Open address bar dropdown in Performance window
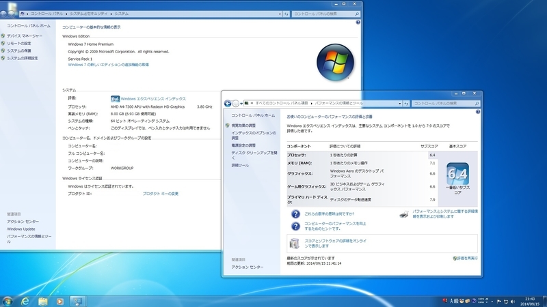This screenshot has height=307, width=547. click(x=399, y=104)
